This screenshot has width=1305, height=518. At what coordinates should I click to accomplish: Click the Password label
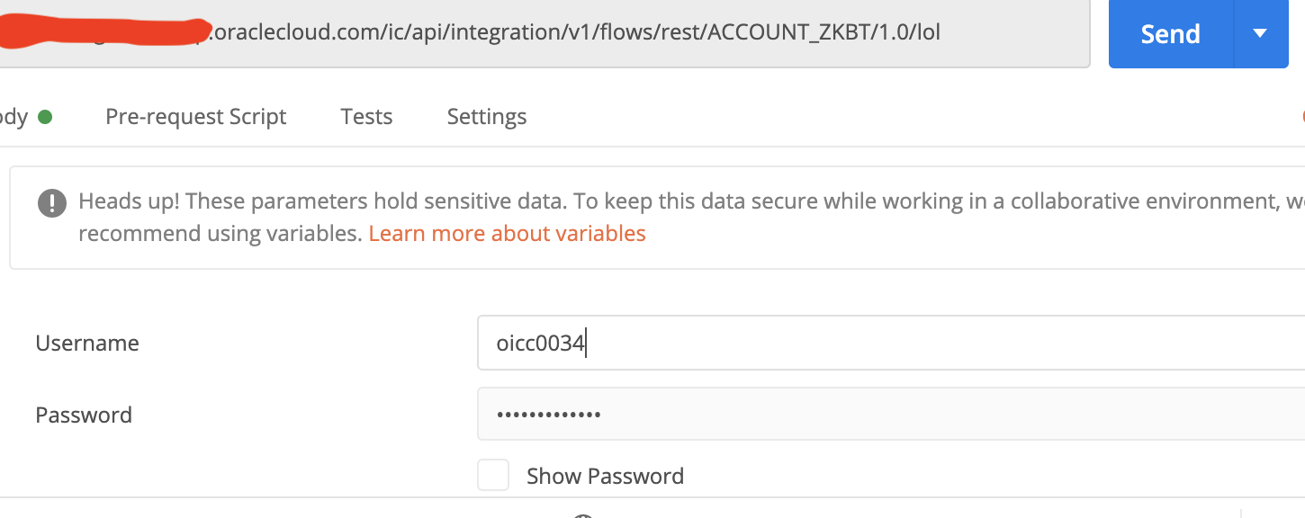(84, 415)
